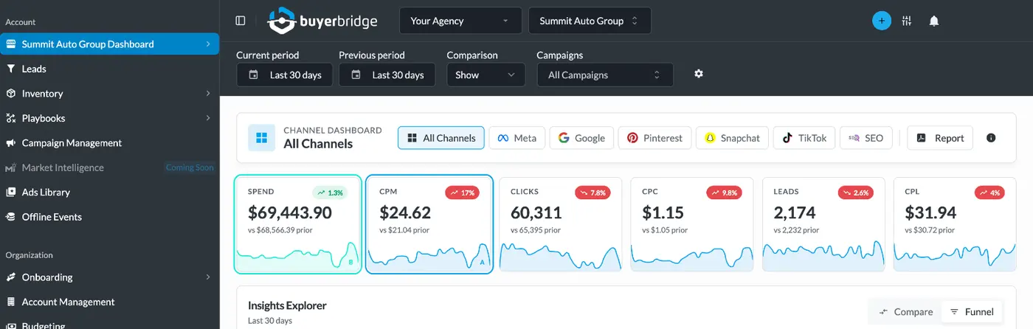Click the CPC 9.8% trend badge
Image resolution: width=1033 pixels, height=329 pixels.
point(723,193)
